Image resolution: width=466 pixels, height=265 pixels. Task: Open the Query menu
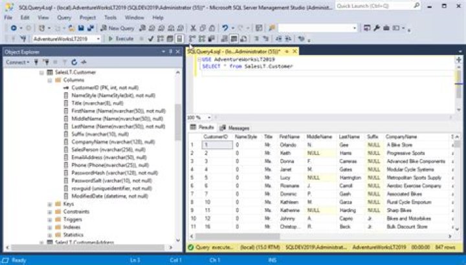(x=63, y=17)
